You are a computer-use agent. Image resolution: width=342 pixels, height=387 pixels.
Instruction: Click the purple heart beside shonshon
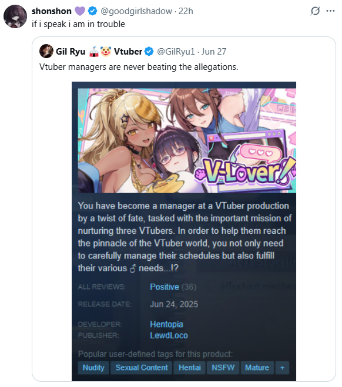(x=80, y=11)
